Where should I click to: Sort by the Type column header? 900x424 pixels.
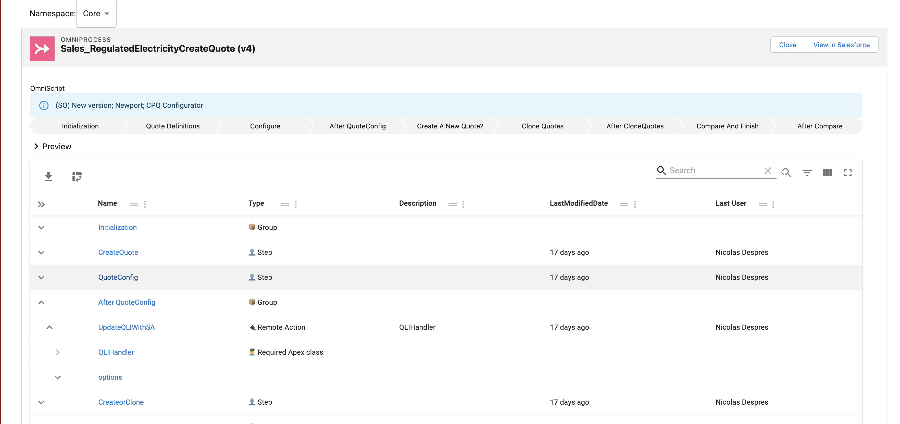[x=256, y=203]
